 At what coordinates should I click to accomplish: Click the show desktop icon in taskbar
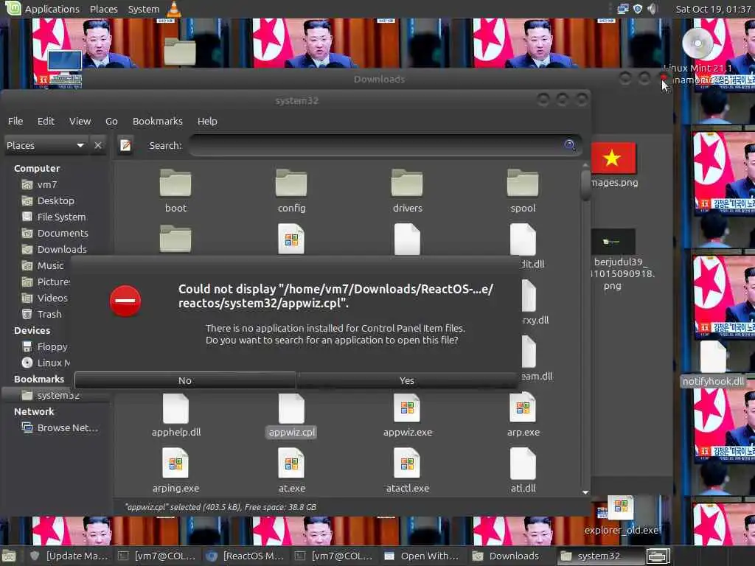[9, 556]
